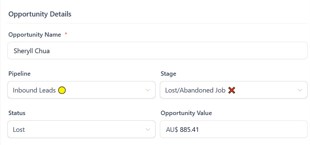Click the AU$ currency prefix
The image size is (310, 145).
(x=172, y=130)
